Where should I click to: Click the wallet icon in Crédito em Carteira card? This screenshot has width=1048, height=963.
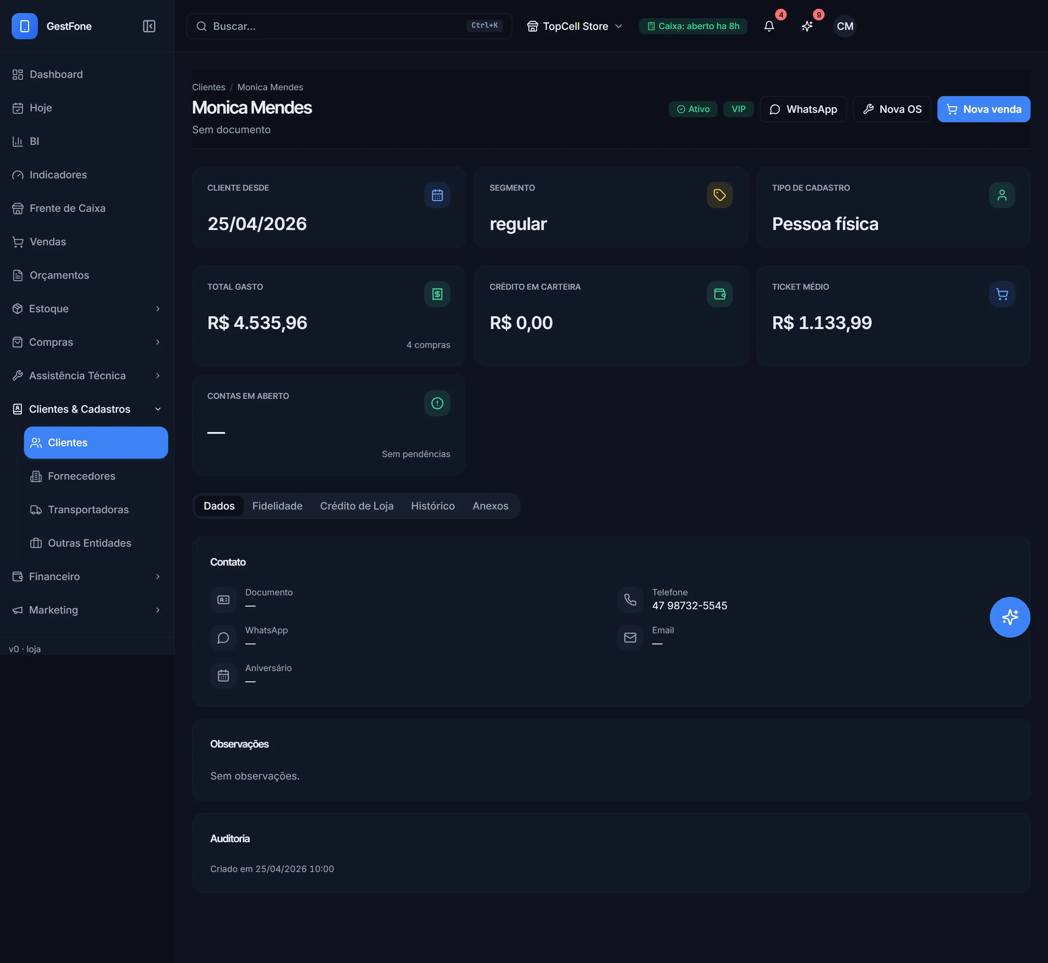coord(720,294)
